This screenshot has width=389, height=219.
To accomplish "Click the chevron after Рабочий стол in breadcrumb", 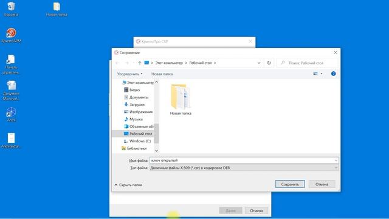I will [x=215, y=63].
